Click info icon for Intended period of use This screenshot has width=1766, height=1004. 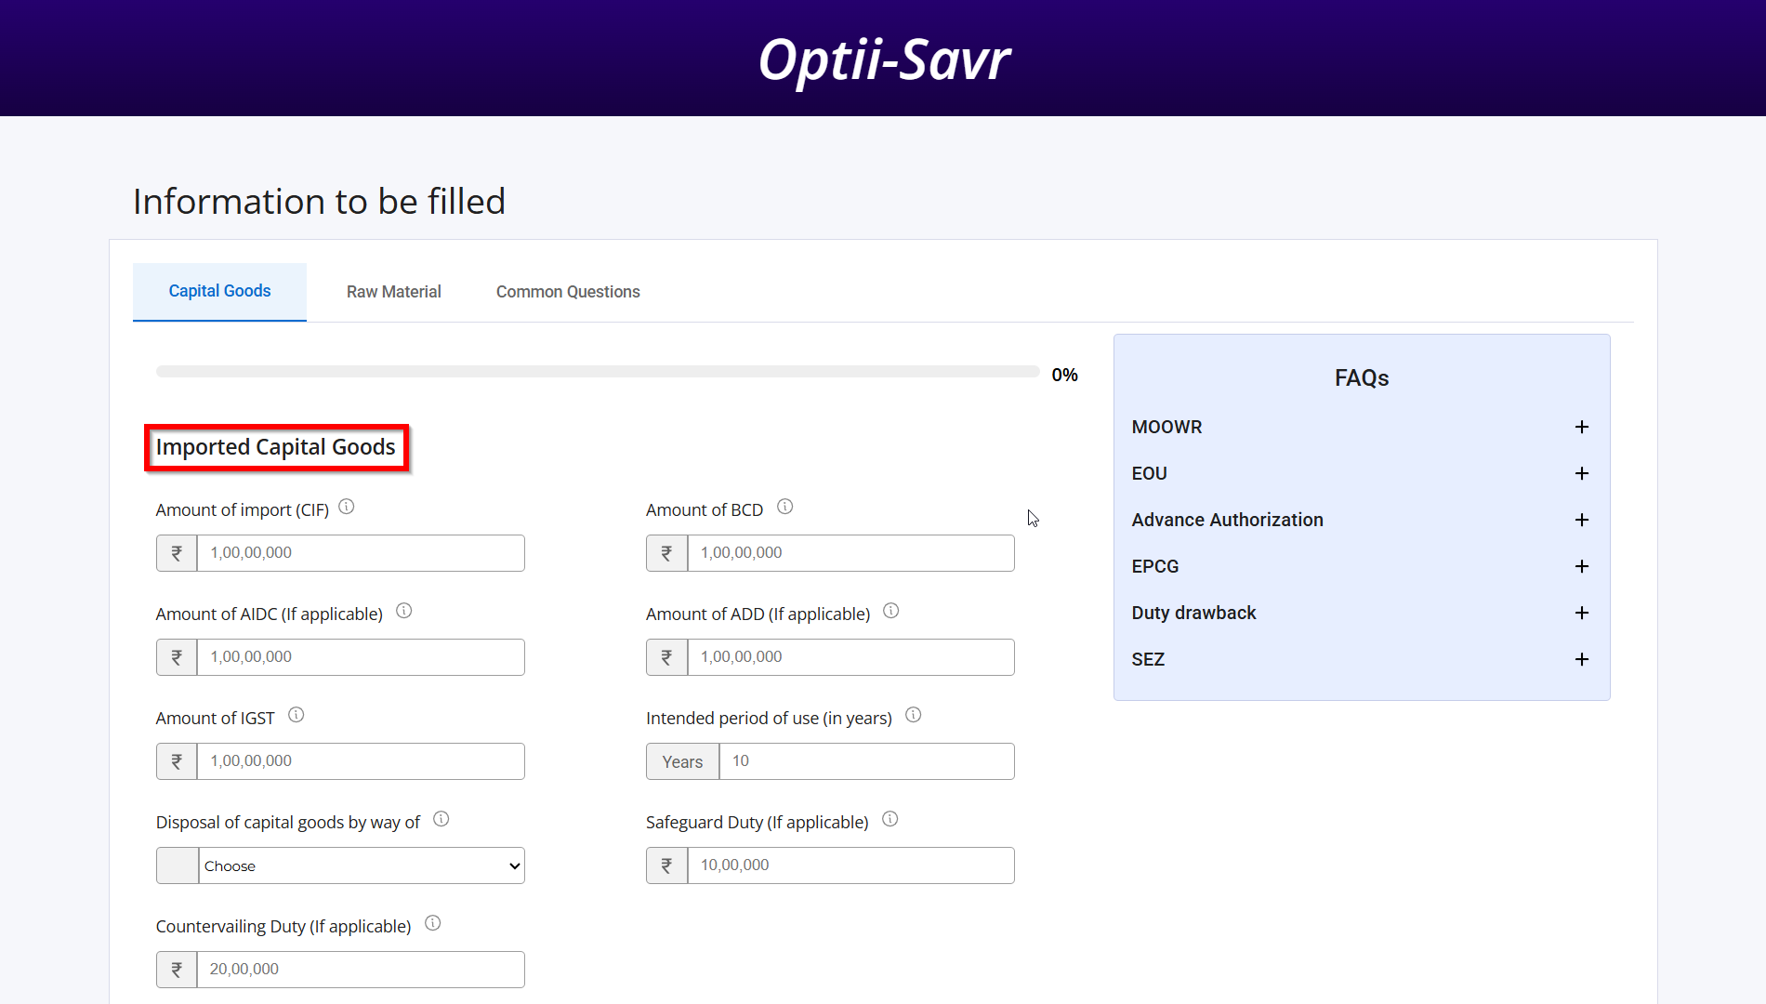[914, 715]
